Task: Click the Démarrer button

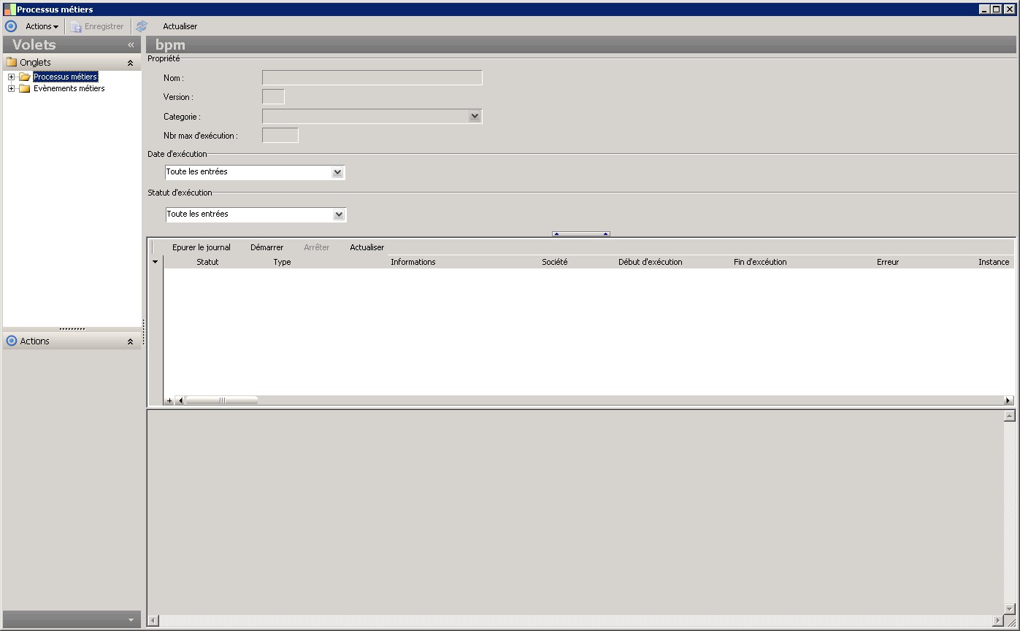Action: coord(266,247)
